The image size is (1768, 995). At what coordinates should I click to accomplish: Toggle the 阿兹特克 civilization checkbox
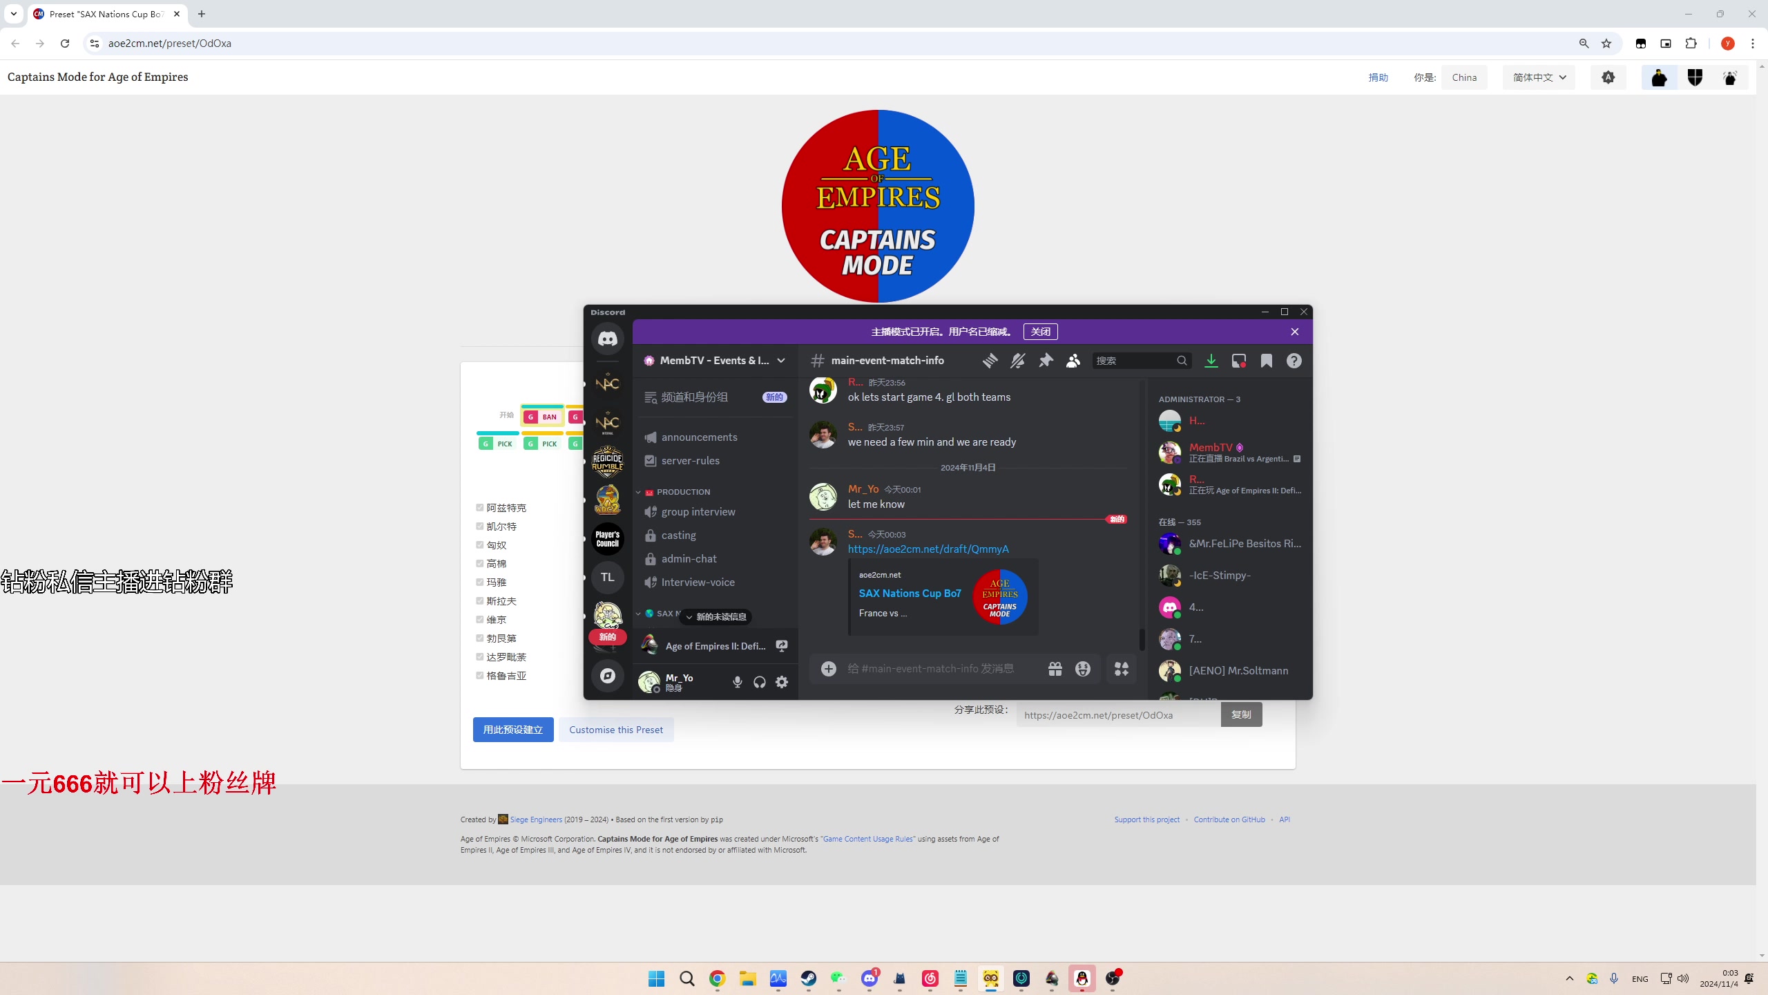(480, 508)
